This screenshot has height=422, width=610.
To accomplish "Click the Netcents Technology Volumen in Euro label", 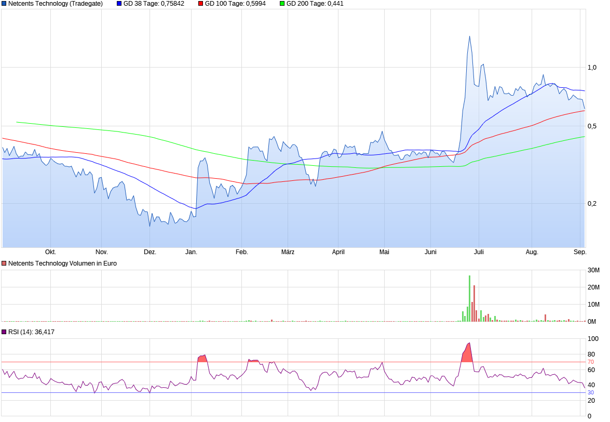I will 63,263.
